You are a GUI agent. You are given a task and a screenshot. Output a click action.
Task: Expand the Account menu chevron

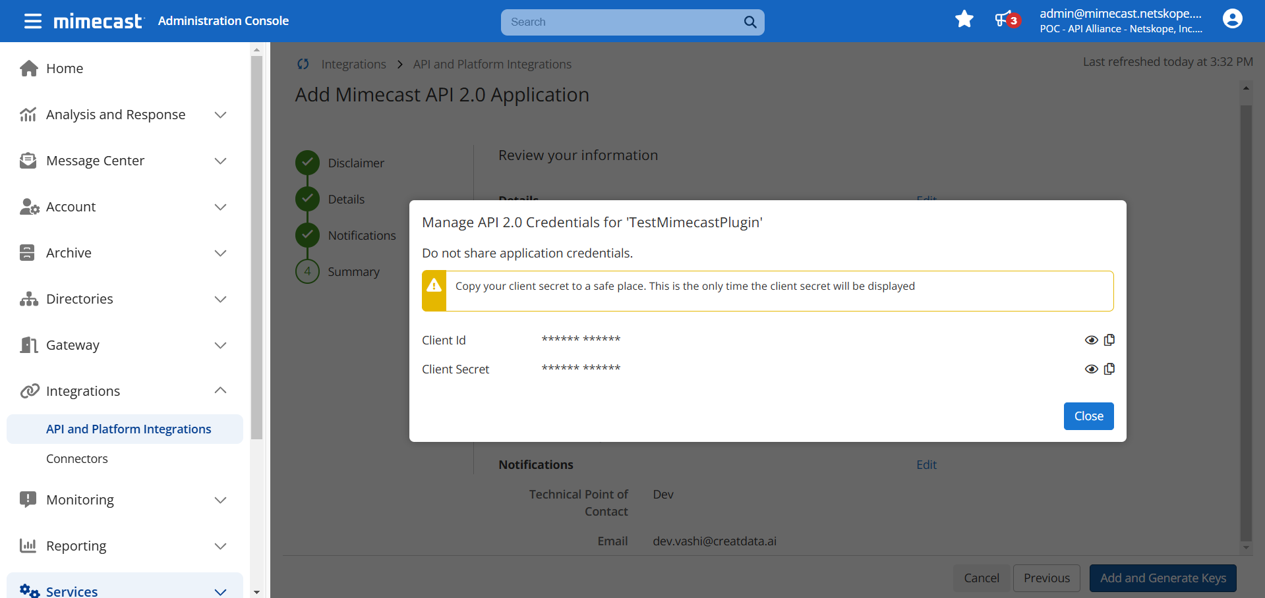[x=221, y=207]
